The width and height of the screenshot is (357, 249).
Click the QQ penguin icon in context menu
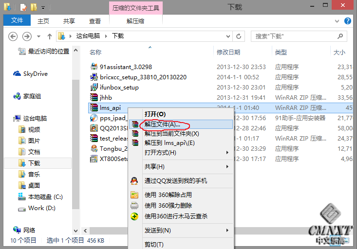tap(134, 181)
